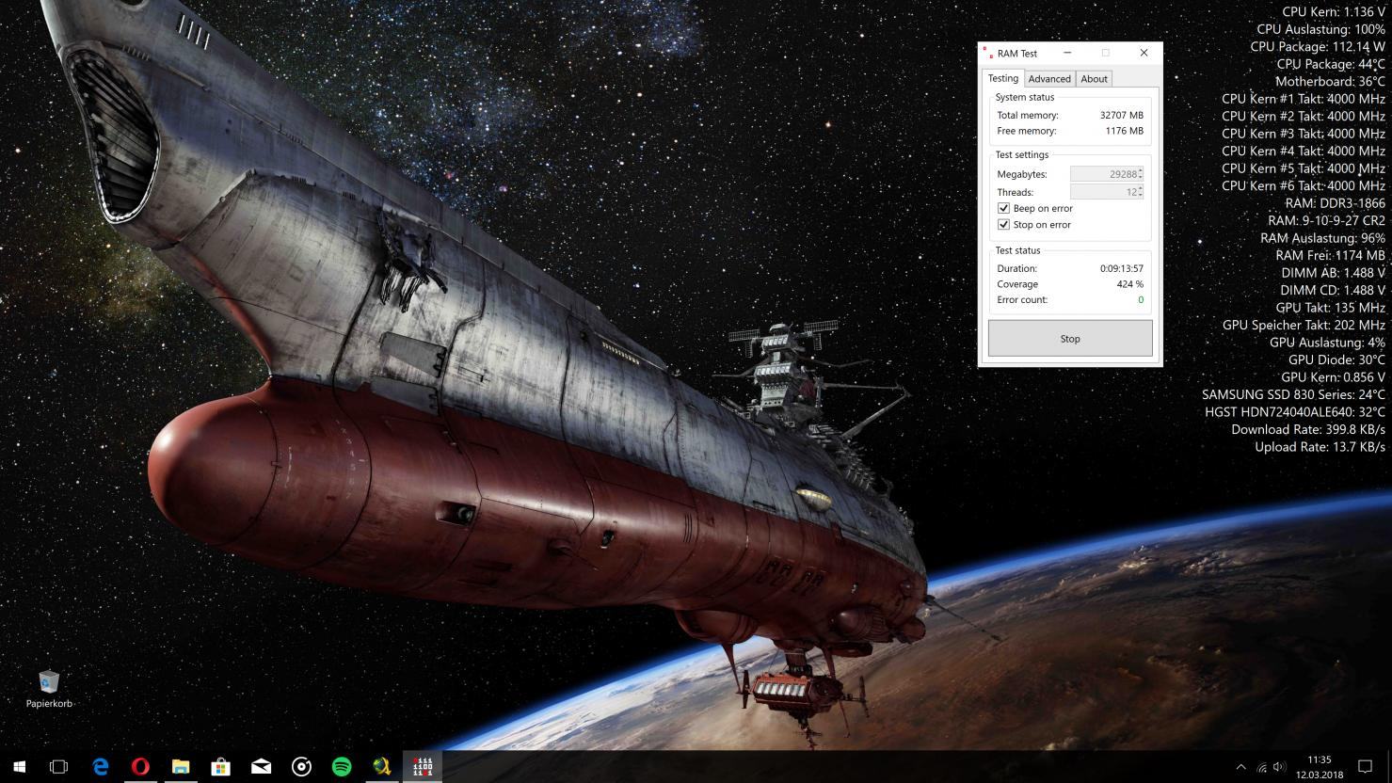Launch Microsoft Edge from taskbar
Image resolution: width=1392 pixels, height=783 pixels.
[101, 766]
